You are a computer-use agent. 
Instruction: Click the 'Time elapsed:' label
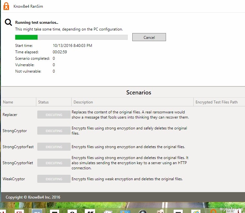(x=27, y=52)
